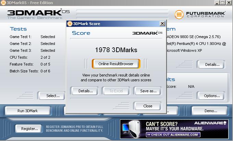Click the '0 of 6' batch size value
The image size is (233, 141).
45,71
